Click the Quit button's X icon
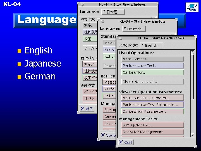 click(x=121, y=142)
